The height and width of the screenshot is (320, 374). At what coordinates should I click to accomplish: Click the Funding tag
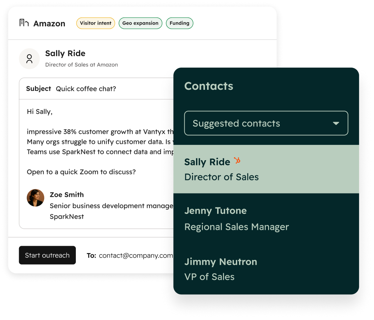pos(179,23)
